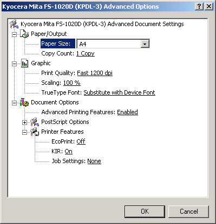
Task: Collapse the Document Options node
Action: click(14, 103)
